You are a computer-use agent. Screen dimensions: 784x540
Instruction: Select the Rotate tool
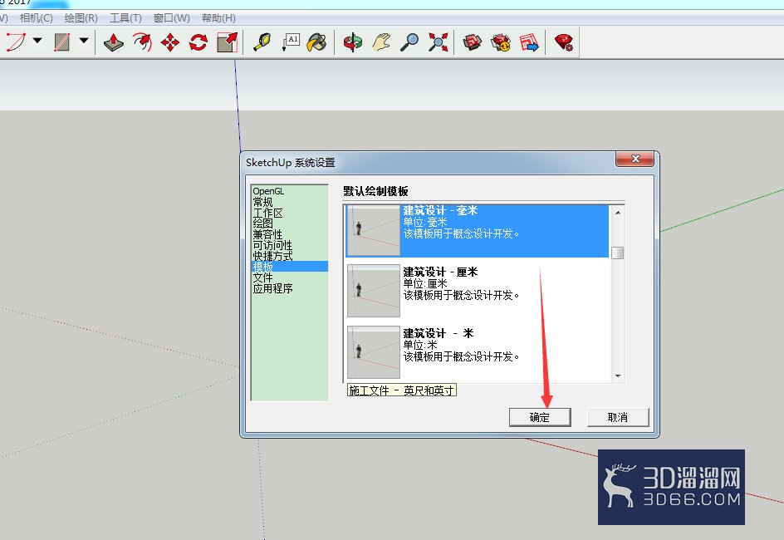[x=198, y=42]
